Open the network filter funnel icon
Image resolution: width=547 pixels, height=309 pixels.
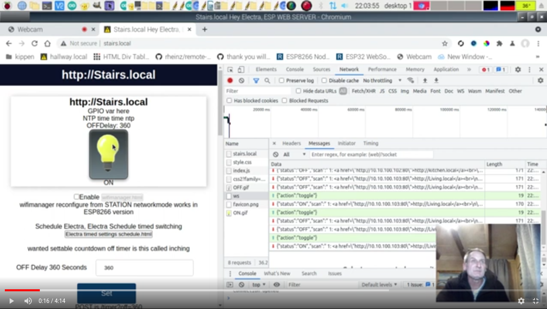pos(256,80)
